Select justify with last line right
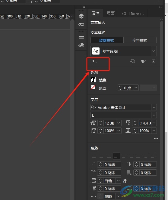The height and width of the screenshot is (200, 168). click(x=131, y=156)
